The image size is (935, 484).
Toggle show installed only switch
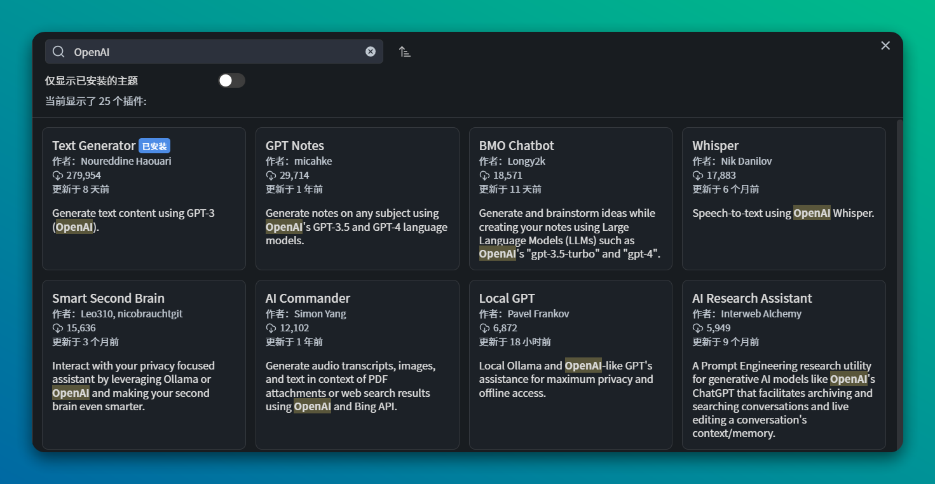[x=231, y=81]
